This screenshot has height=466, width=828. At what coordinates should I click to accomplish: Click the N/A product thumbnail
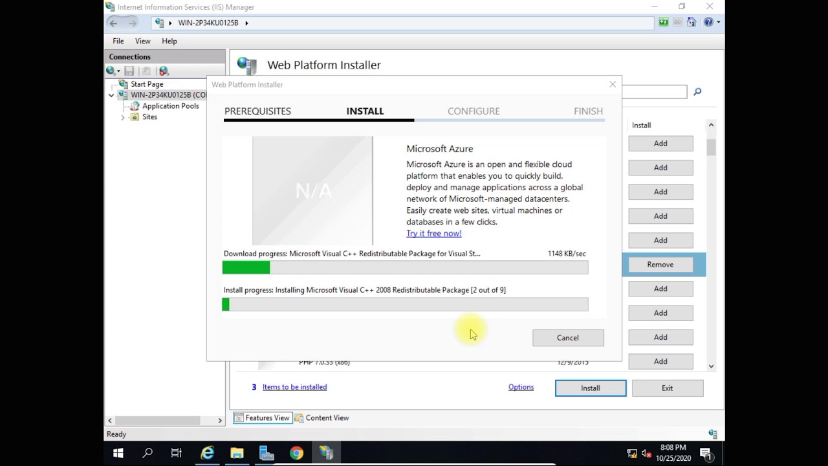312,190
